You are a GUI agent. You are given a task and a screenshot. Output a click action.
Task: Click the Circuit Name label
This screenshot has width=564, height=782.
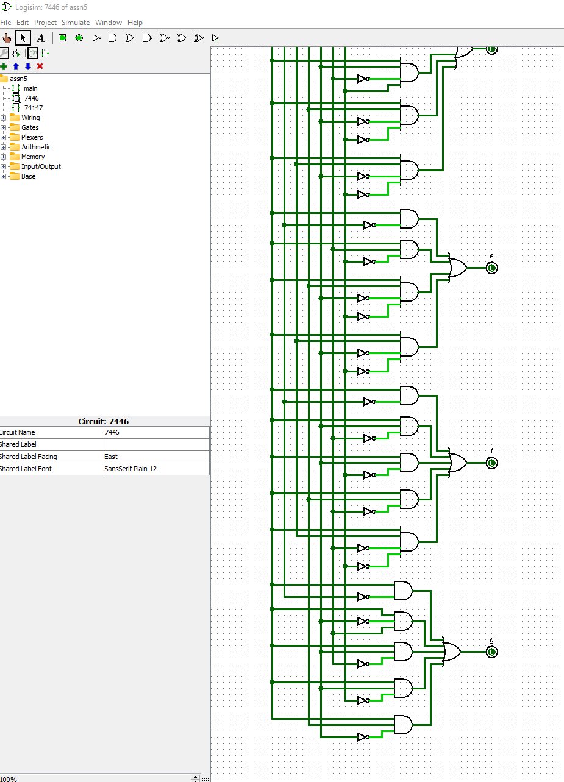coord(18,432)
